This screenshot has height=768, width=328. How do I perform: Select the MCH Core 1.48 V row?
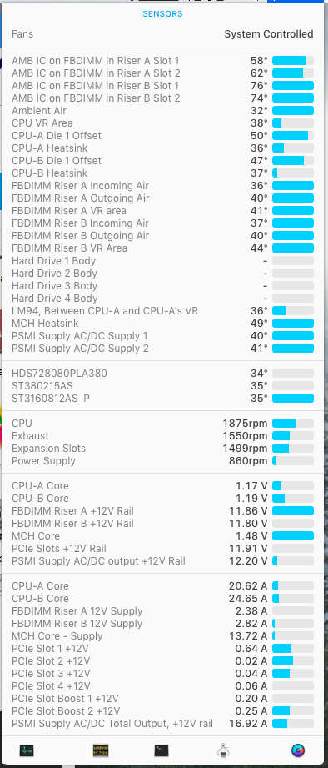tap(163, 536)
